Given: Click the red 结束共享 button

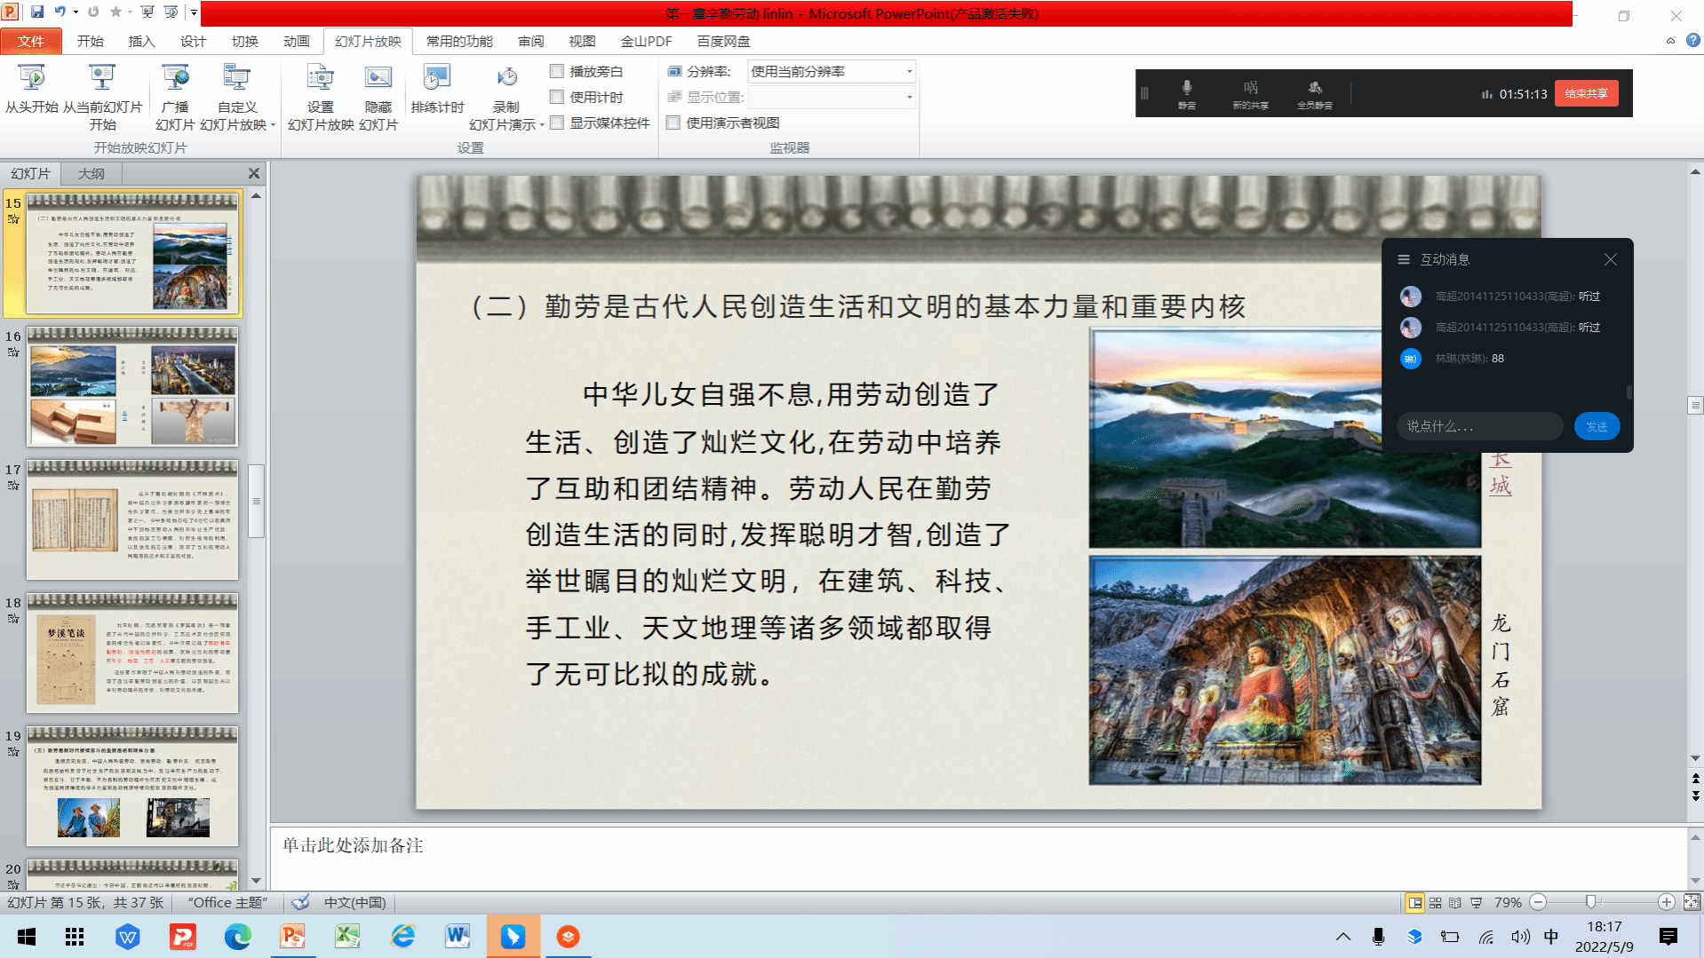Looking at the screenshot, I should 1585,93.
